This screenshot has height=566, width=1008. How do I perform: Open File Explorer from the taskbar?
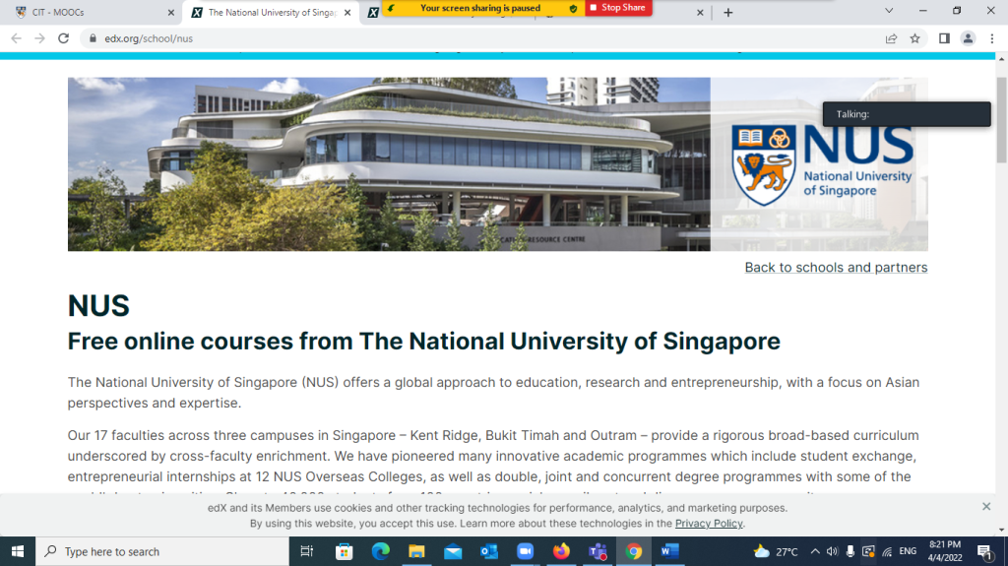point(416,551)
